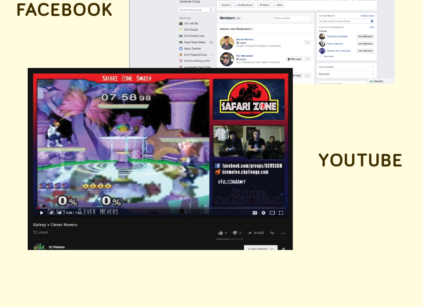The height and width of the screenshot is (307, 423).
Task: Click the contacts icon in add member field
Action: click(x=372, y=21)
